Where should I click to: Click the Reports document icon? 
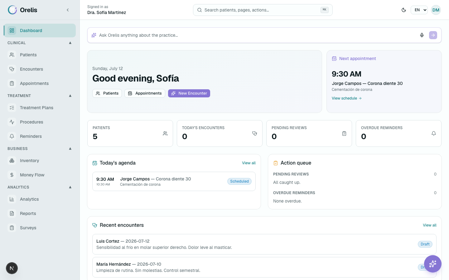tap(12, 213)
